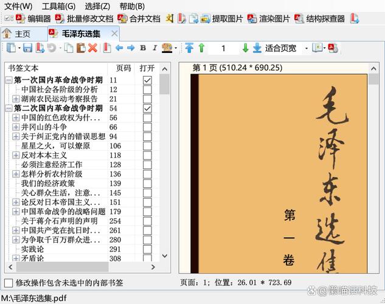
Task: Check 打开 box for 星星之火，可以燎原
Action: (147, 146)
